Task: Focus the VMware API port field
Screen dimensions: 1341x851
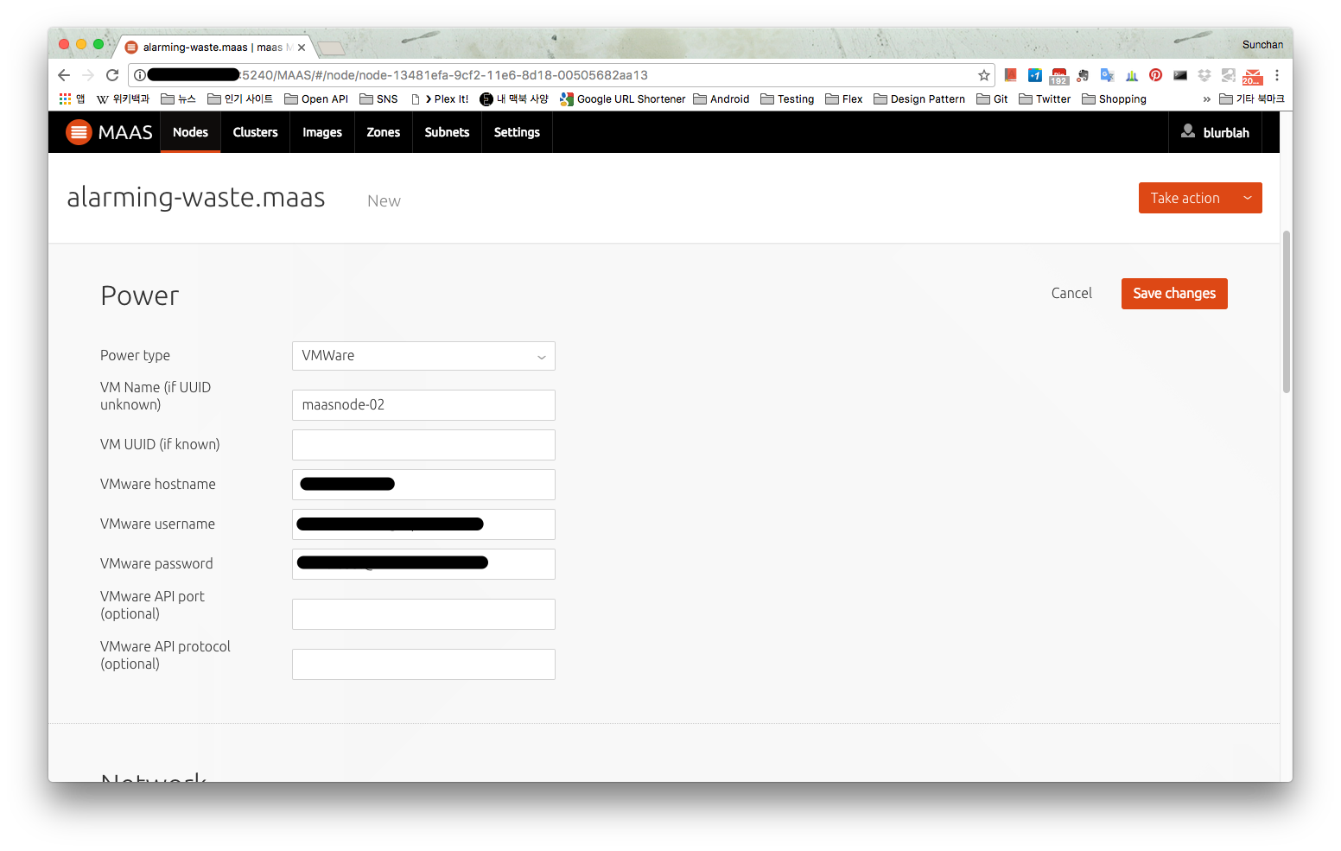Action: click(423, 614)
